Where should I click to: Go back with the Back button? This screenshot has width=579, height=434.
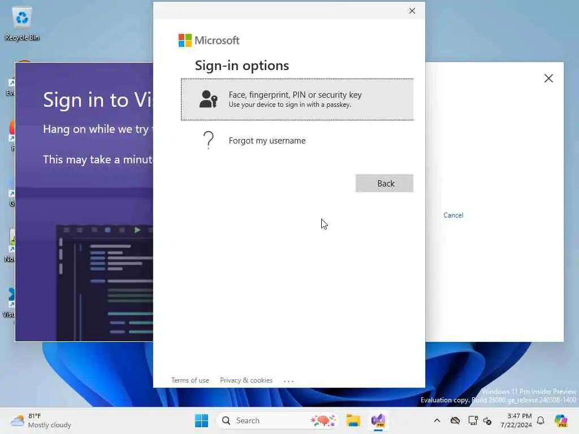click(x=384, y=183)
